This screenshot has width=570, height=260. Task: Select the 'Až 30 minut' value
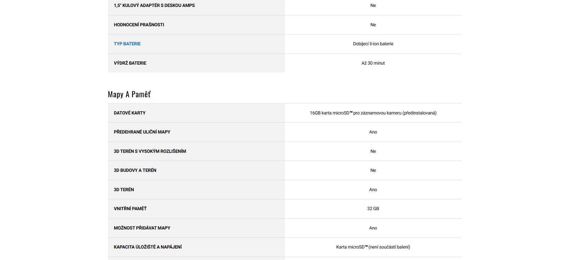point(373,63)
